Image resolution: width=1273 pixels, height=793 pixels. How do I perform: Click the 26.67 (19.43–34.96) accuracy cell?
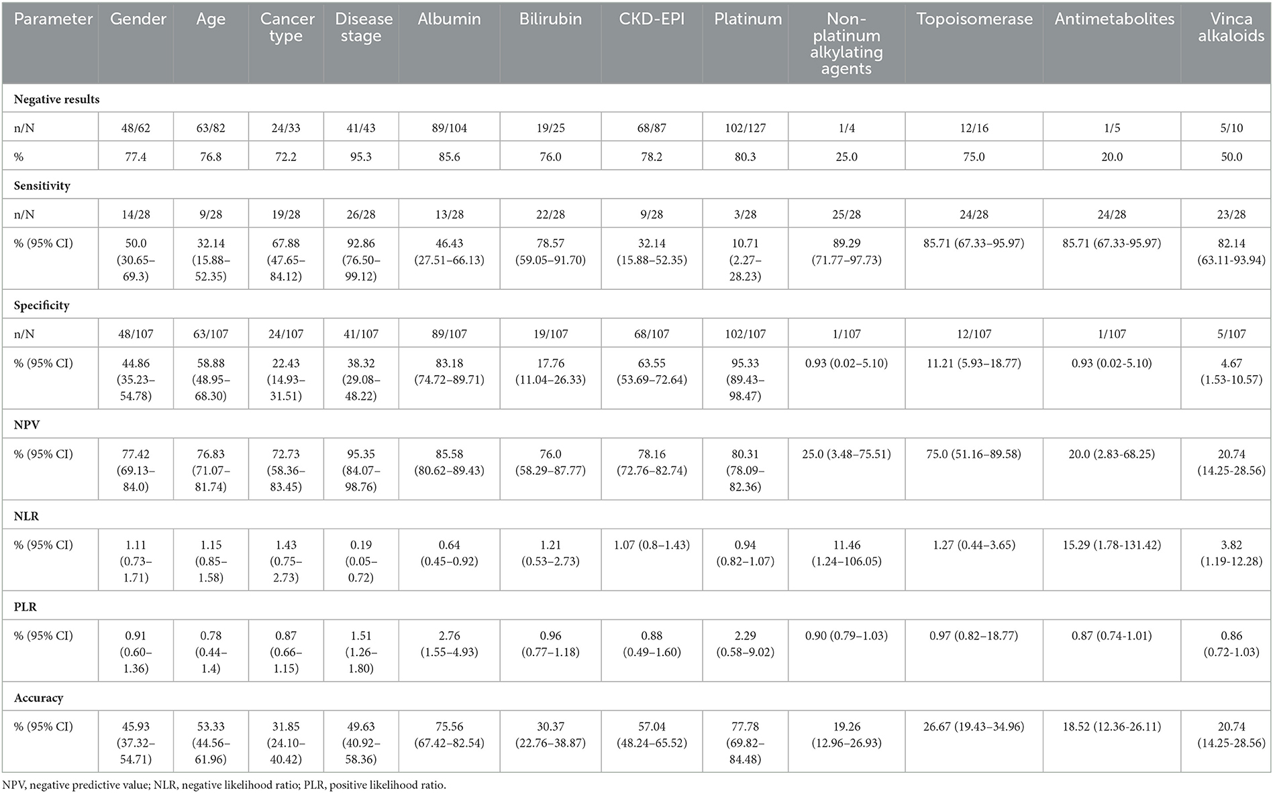974,741
